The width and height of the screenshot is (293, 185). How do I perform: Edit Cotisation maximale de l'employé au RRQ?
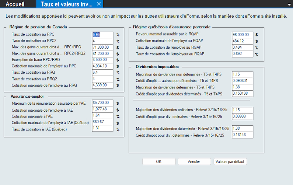coord(102,85)
